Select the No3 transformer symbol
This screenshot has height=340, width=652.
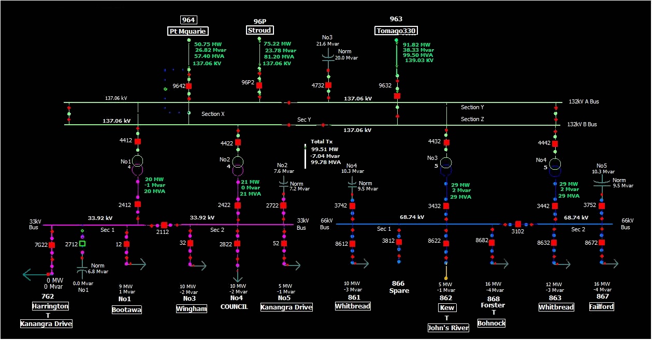[446, 165]
